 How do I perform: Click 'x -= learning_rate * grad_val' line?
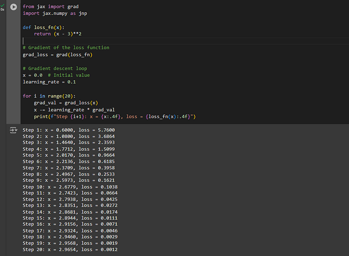(74, 110)
